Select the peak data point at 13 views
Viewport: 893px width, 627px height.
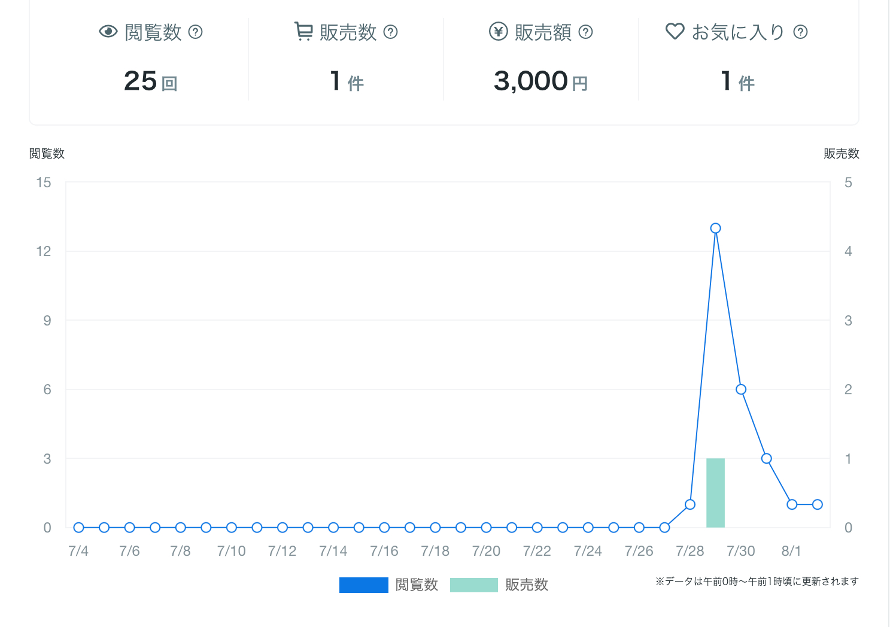[715, 228]
